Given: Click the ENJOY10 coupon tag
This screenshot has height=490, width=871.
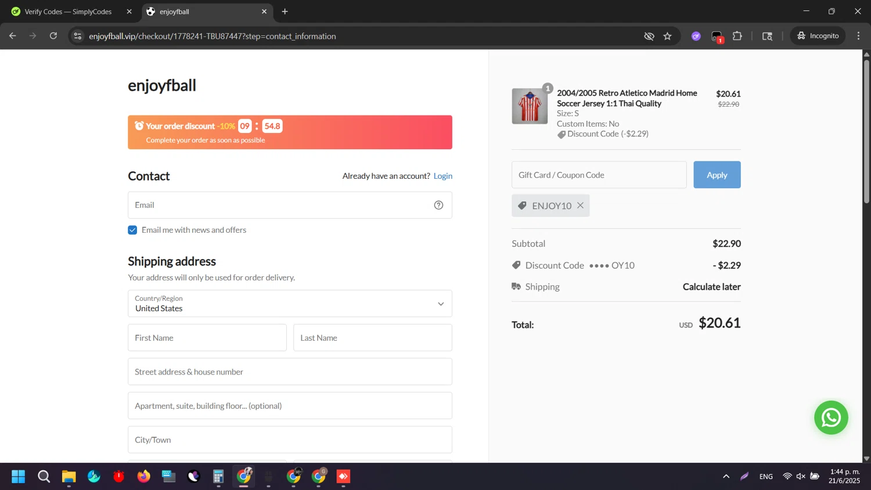Looking at the screenshot, I should coord(550,206).
